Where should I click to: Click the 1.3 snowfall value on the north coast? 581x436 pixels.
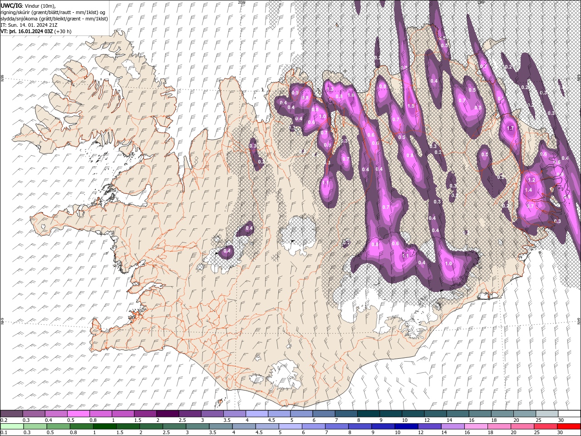330,89
